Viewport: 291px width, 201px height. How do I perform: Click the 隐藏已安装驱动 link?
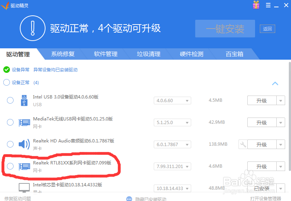pos(151,199)
